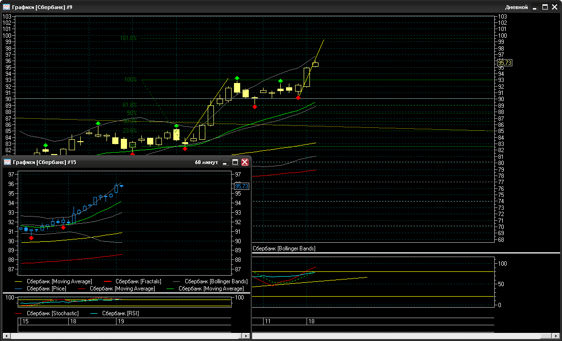Click the right scroll arrow of the #15 chart
562x341 pixels.
pos(246,336)
